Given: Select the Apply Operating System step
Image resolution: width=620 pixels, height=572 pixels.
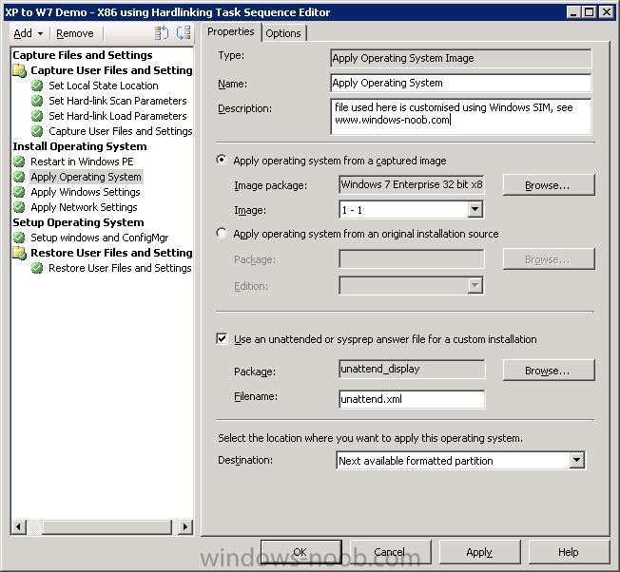Looking at the screenshot, I should pos(86,177).
